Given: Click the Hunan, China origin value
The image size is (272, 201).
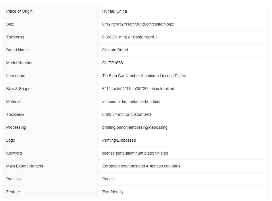Looking at the screenshot, I should click(115, 11).
